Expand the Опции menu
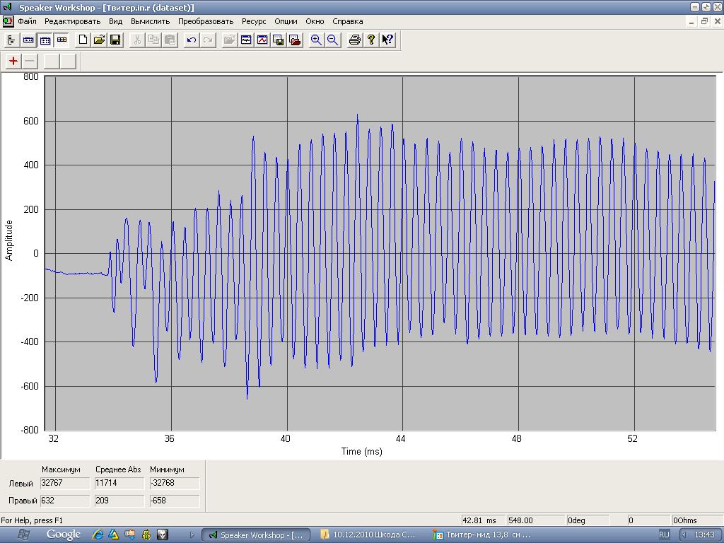Image resolution: width=724 pixels, height=543 pixels. 286,21
